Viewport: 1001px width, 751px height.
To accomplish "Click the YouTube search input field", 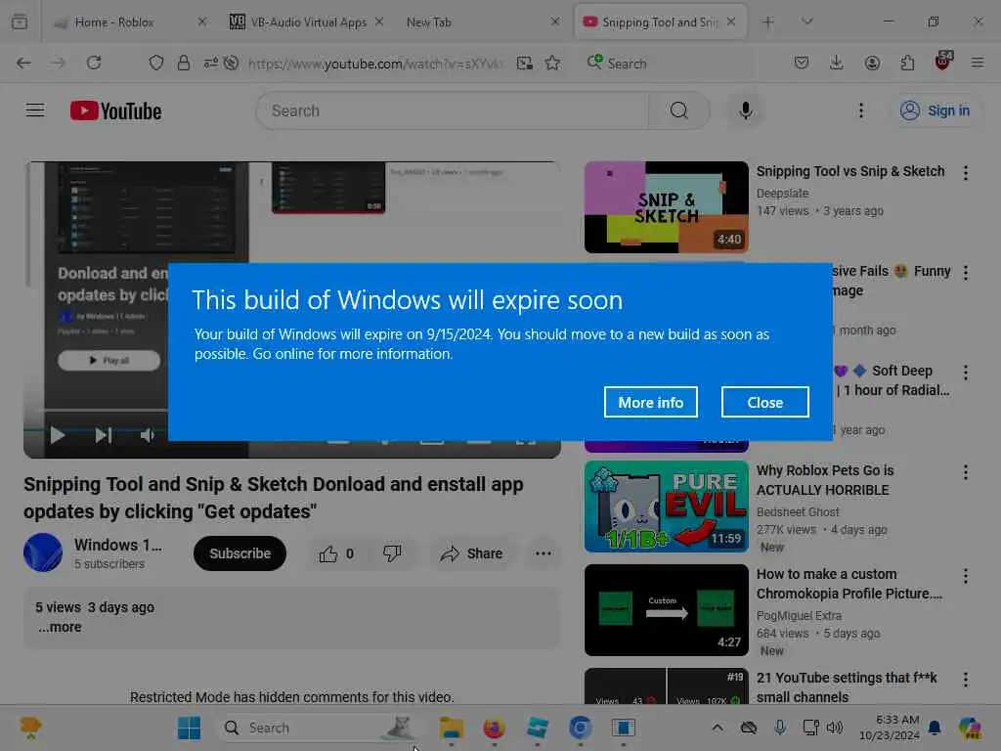I will point(452,111).
